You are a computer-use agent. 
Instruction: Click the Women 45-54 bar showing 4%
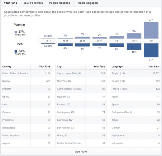tap(117, 37)
